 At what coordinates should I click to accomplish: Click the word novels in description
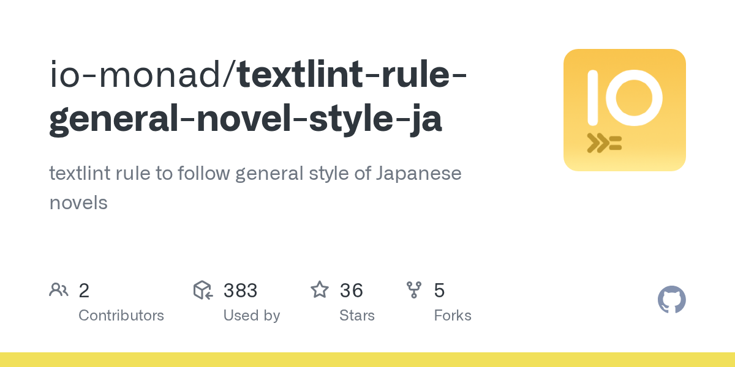(78, 202)
